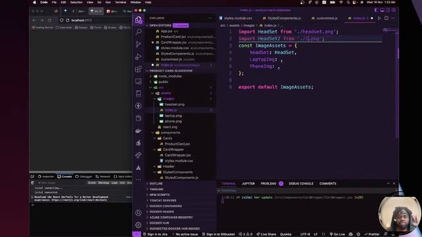Open the Remote Explorer view

click(138, 81)
